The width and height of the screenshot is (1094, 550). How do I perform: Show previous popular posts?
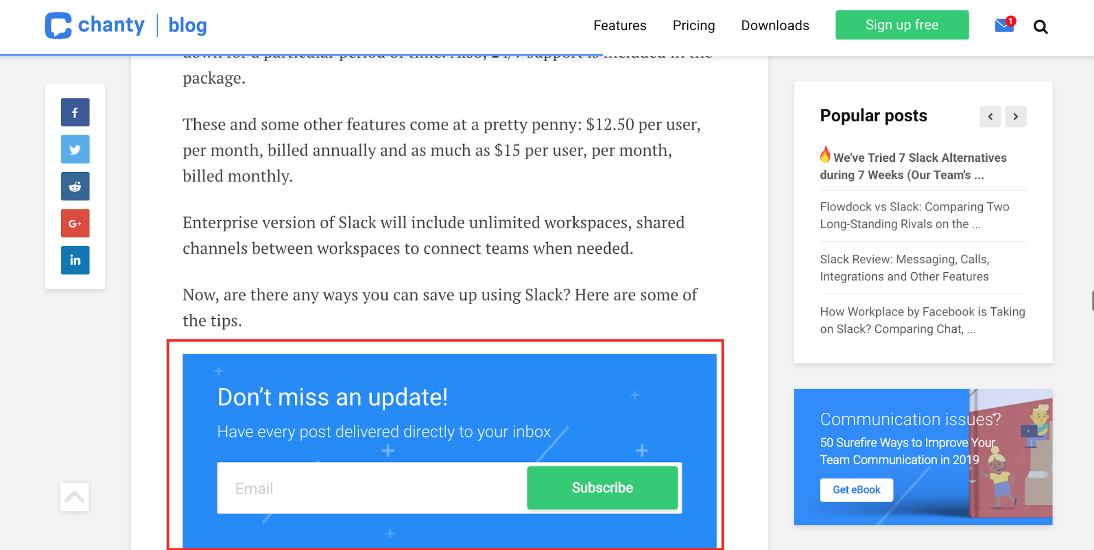coord(989,116)
